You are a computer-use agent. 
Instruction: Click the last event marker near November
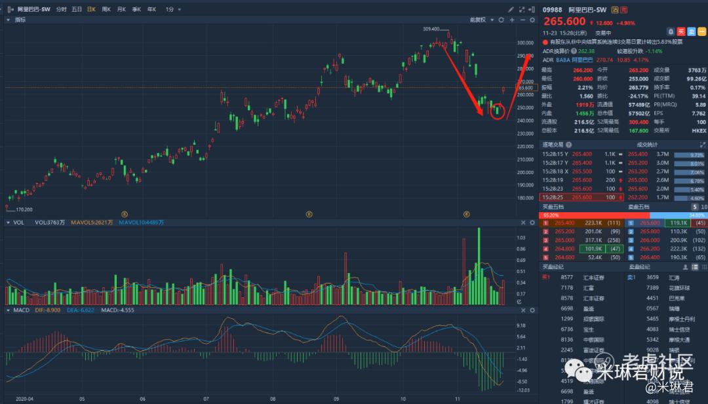pos(467,215)
